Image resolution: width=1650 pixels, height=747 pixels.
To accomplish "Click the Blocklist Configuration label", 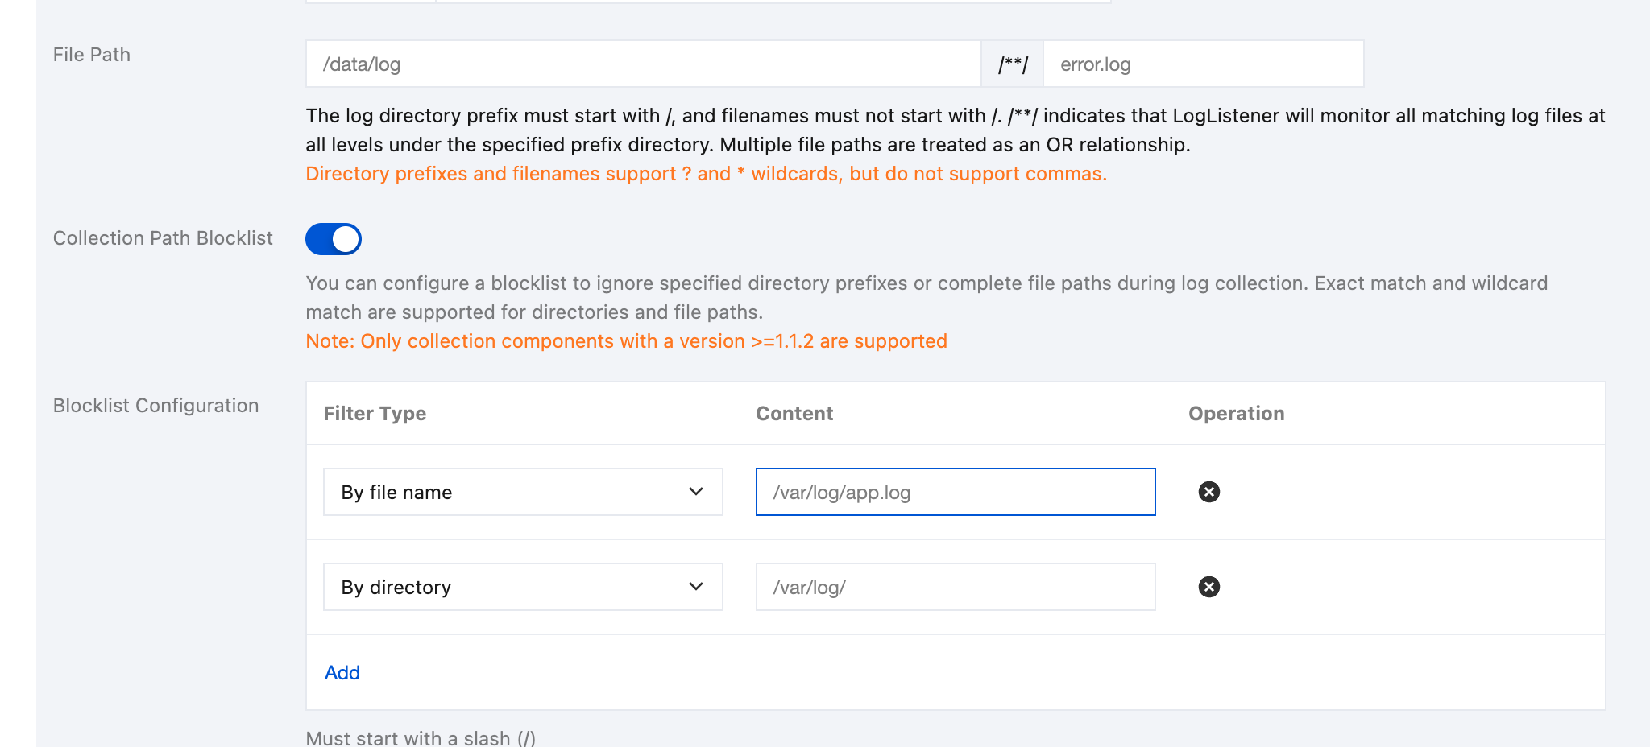I will tap(155, 406).
